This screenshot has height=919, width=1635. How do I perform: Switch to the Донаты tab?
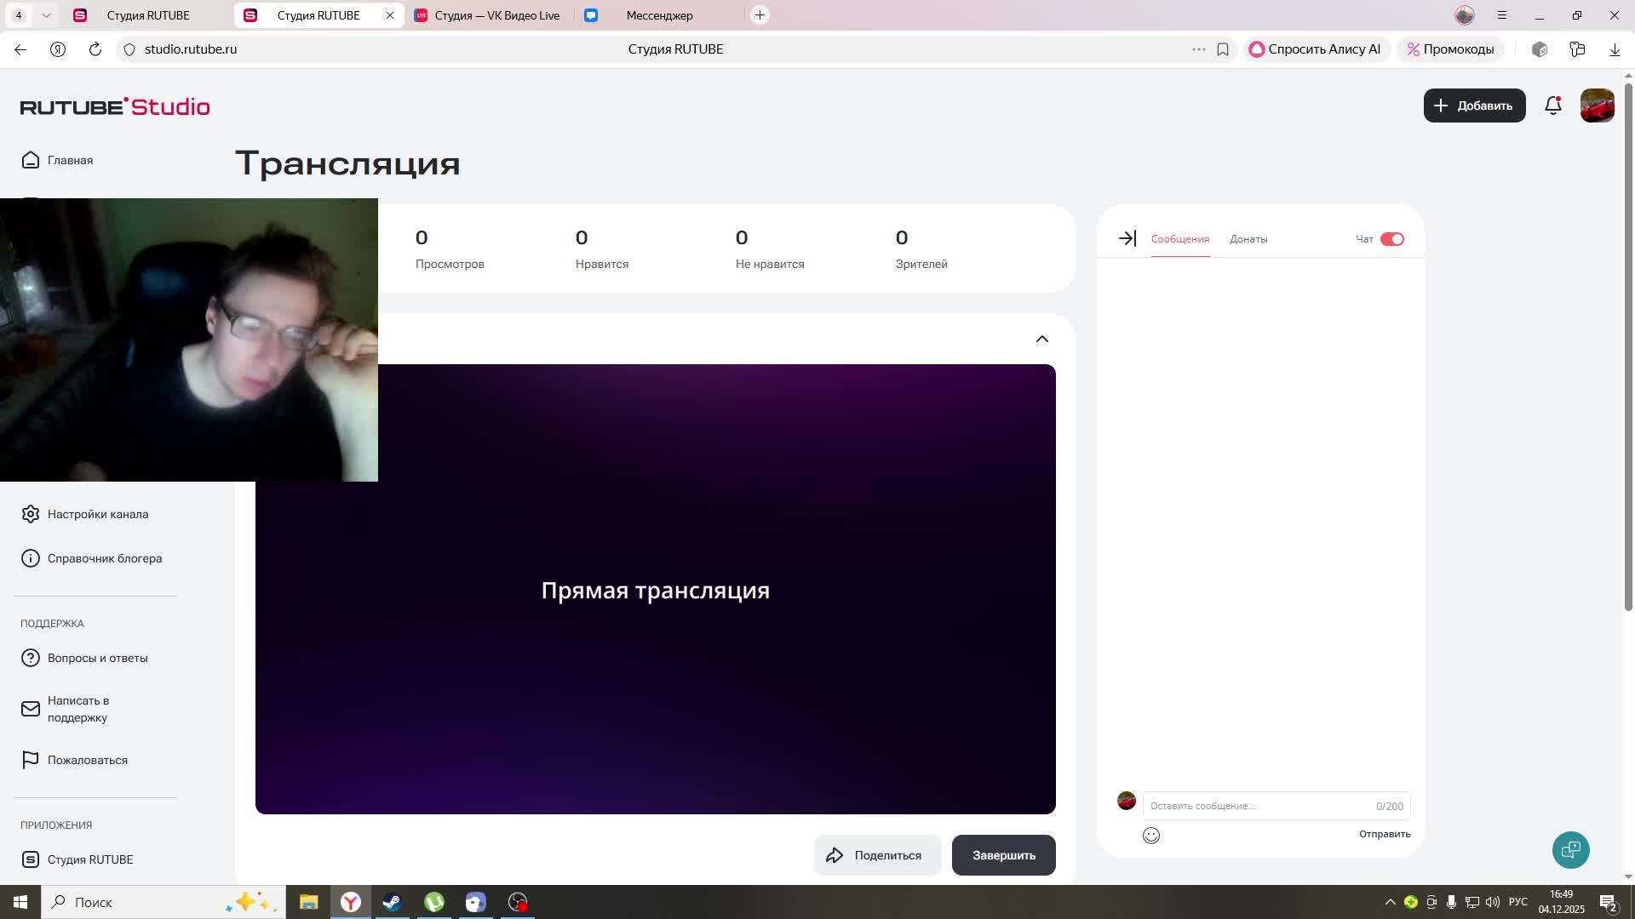[1248, 239]
